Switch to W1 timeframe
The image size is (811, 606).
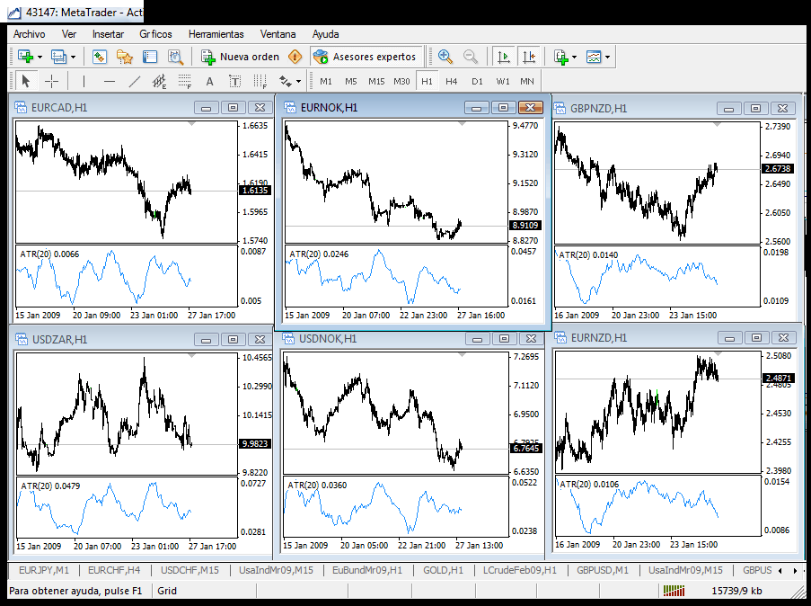point(503,81)
